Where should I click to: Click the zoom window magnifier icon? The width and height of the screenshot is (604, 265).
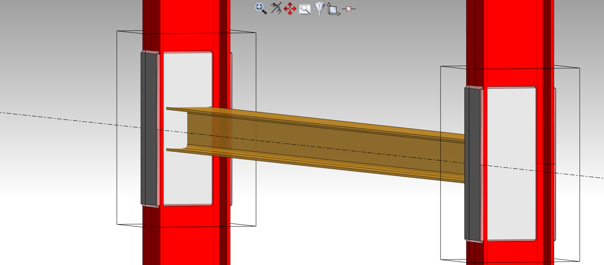click(304, 9)
